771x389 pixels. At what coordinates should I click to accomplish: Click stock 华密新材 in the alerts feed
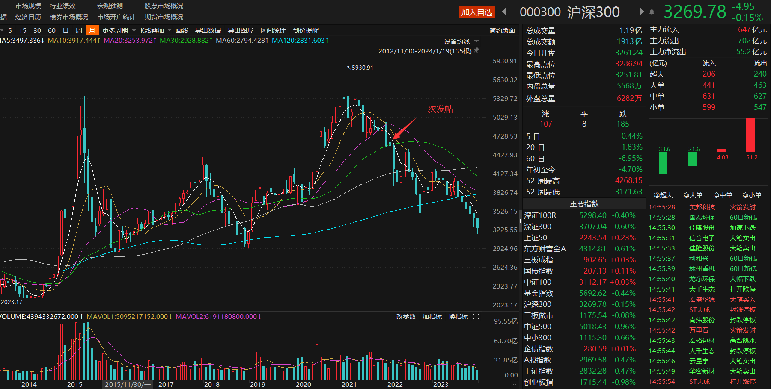[702, 371]
